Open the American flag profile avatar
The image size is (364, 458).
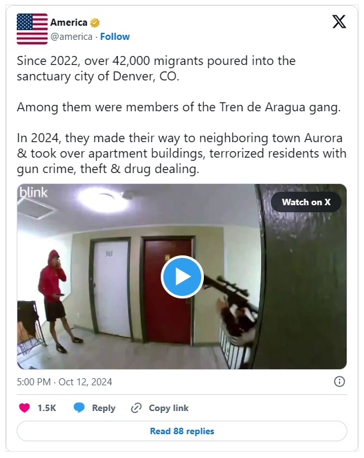click(32, 29)
